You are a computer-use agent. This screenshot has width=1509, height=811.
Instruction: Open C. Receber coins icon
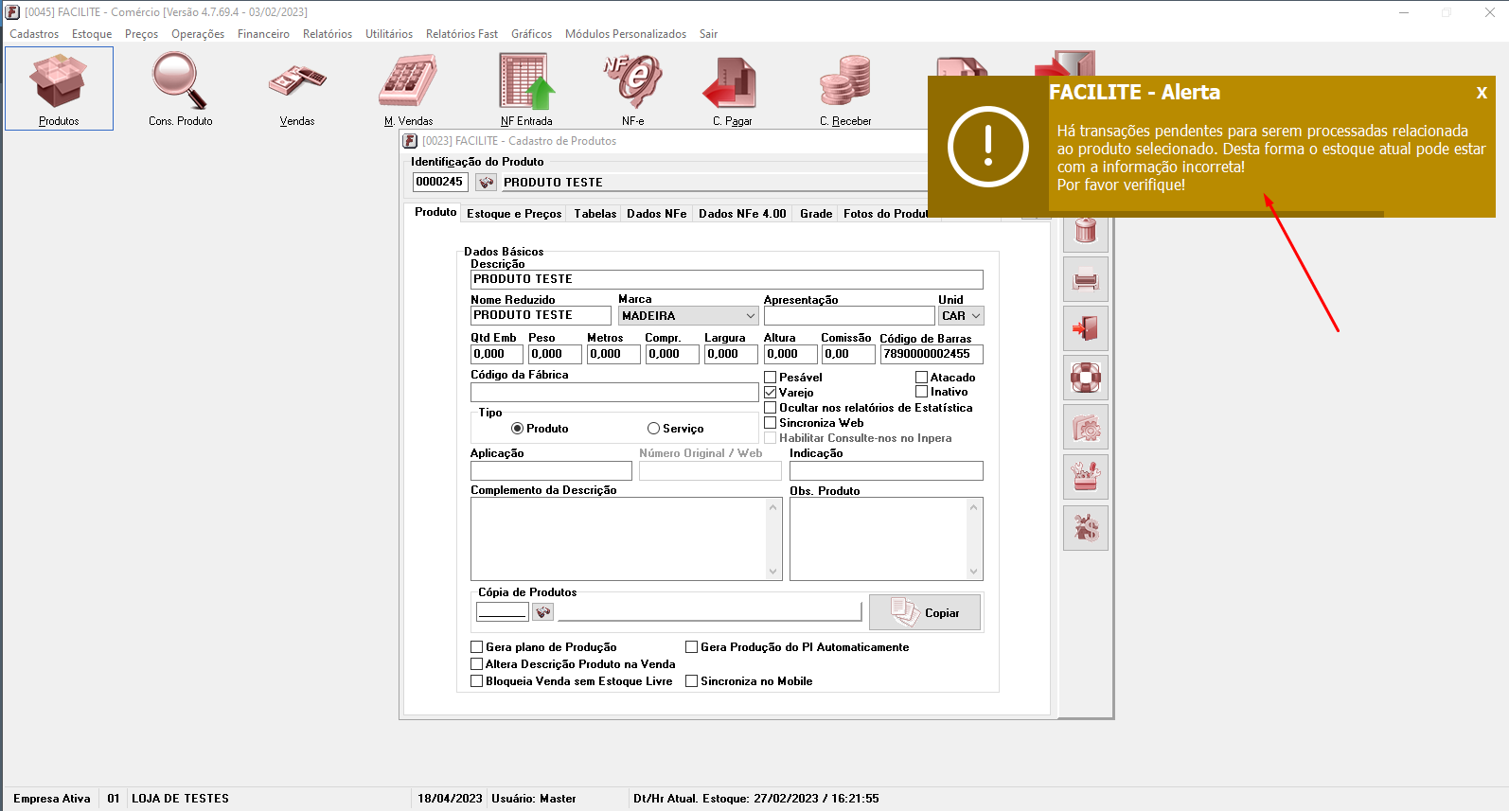click(x=845, y=88)
